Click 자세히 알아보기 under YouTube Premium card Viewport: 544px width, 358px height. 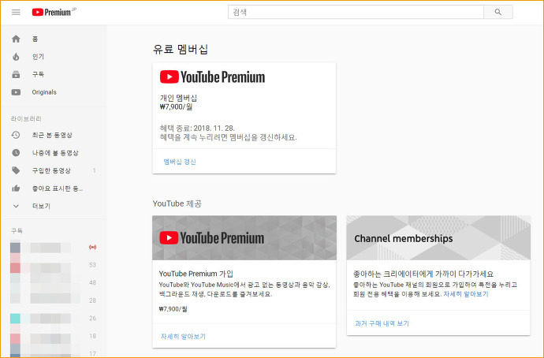click(x=183, y=337)
